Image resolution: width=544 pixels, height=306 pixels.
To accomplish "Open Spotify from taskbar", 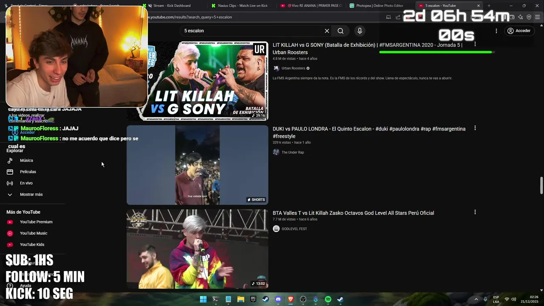I will tap(328, 299).
